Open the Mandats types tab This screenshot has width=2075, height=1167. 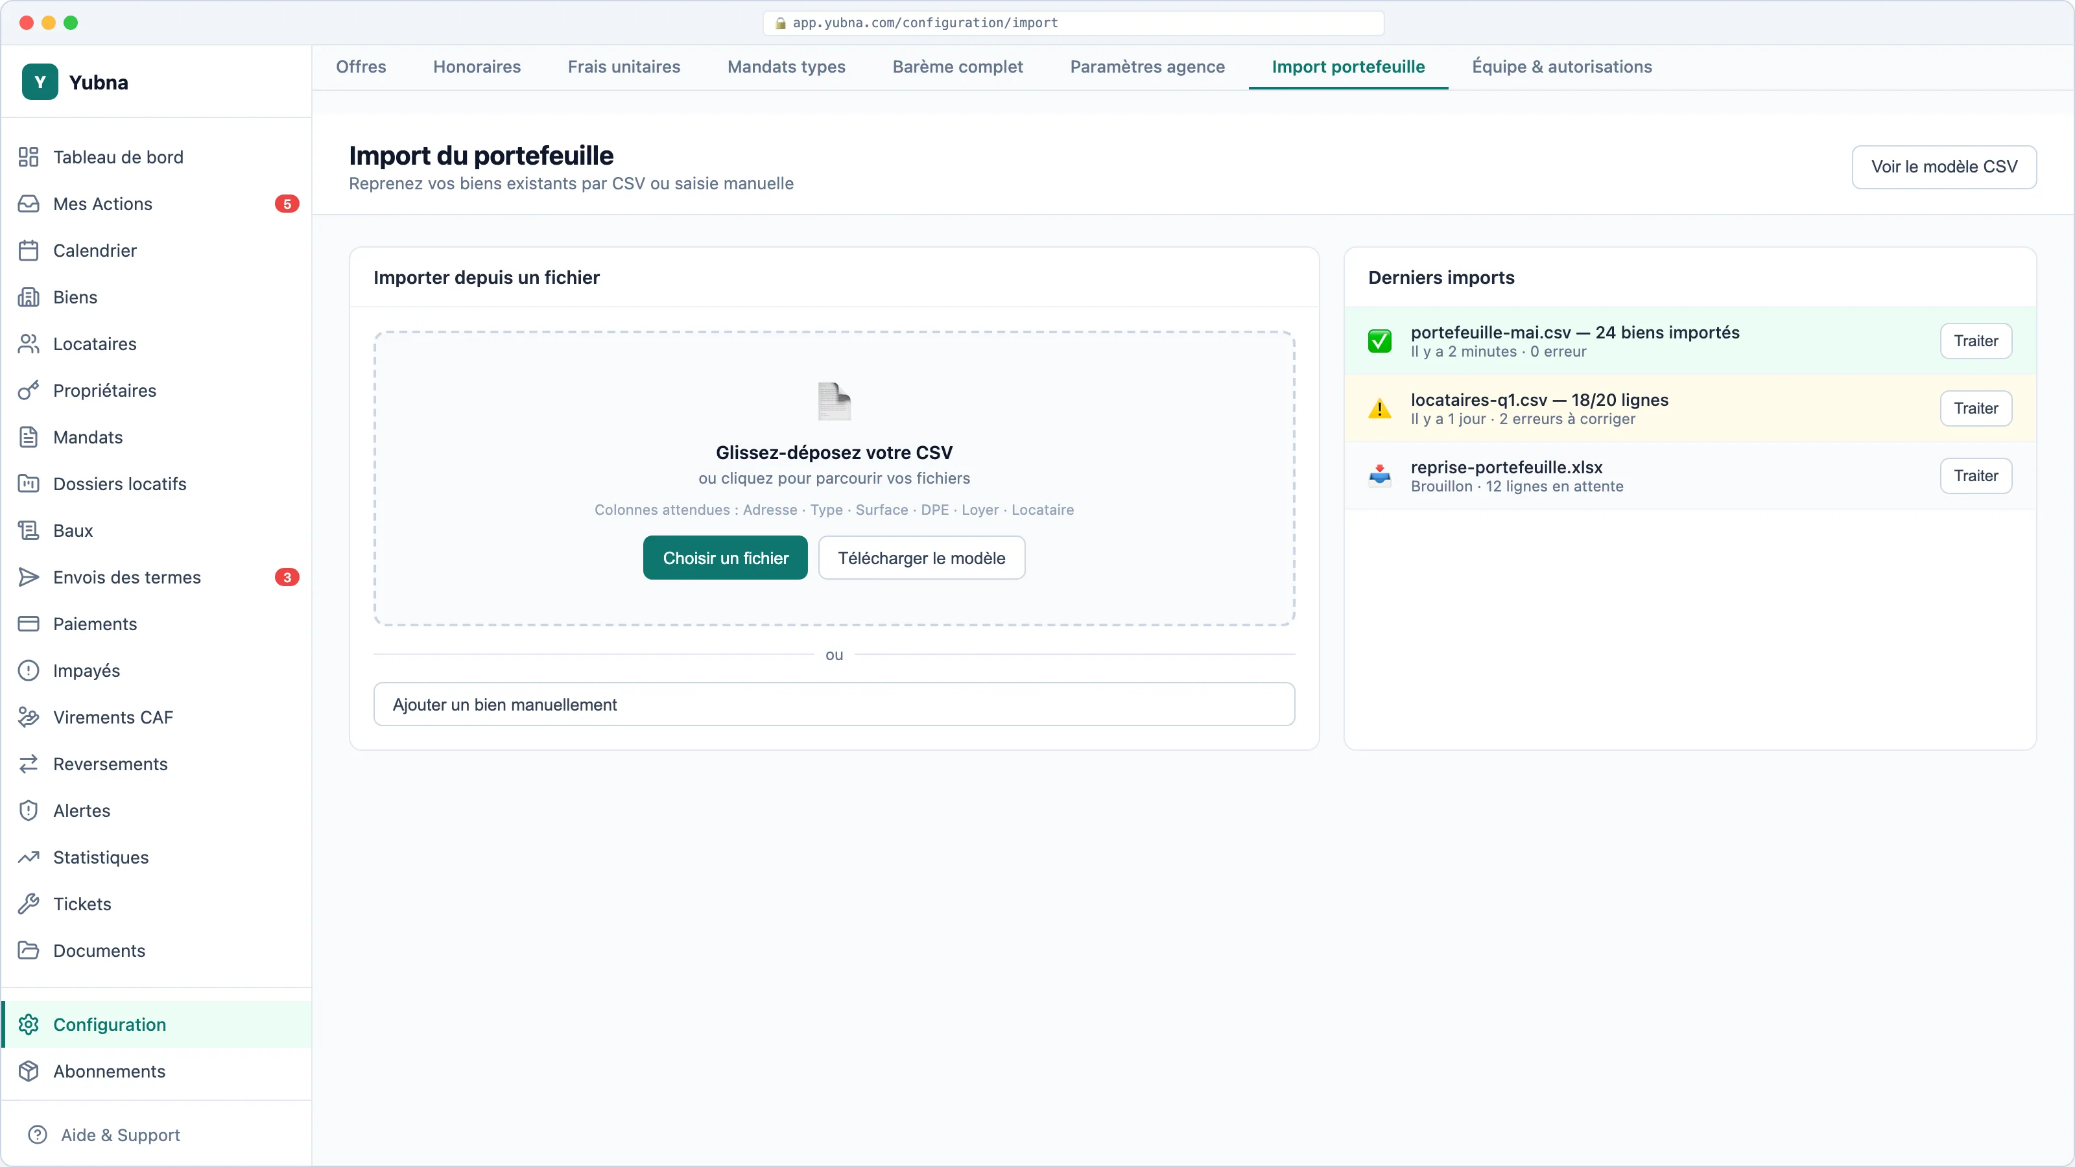pyautogui.click(x=786, y=67)
